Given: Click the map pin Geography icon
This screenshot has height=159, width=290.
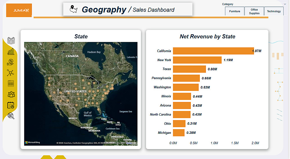Looking at the screenshot, I should click(x=73, y=9).
